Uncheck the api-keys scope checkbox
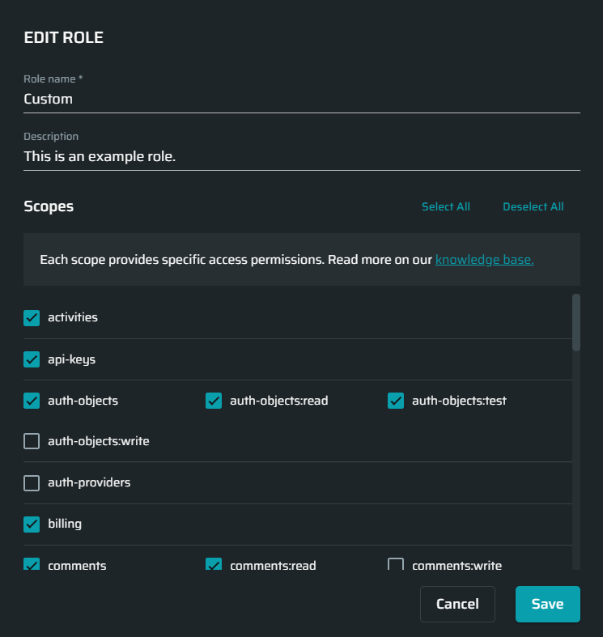This screenshot has width=603, height=637. [32, 359]
